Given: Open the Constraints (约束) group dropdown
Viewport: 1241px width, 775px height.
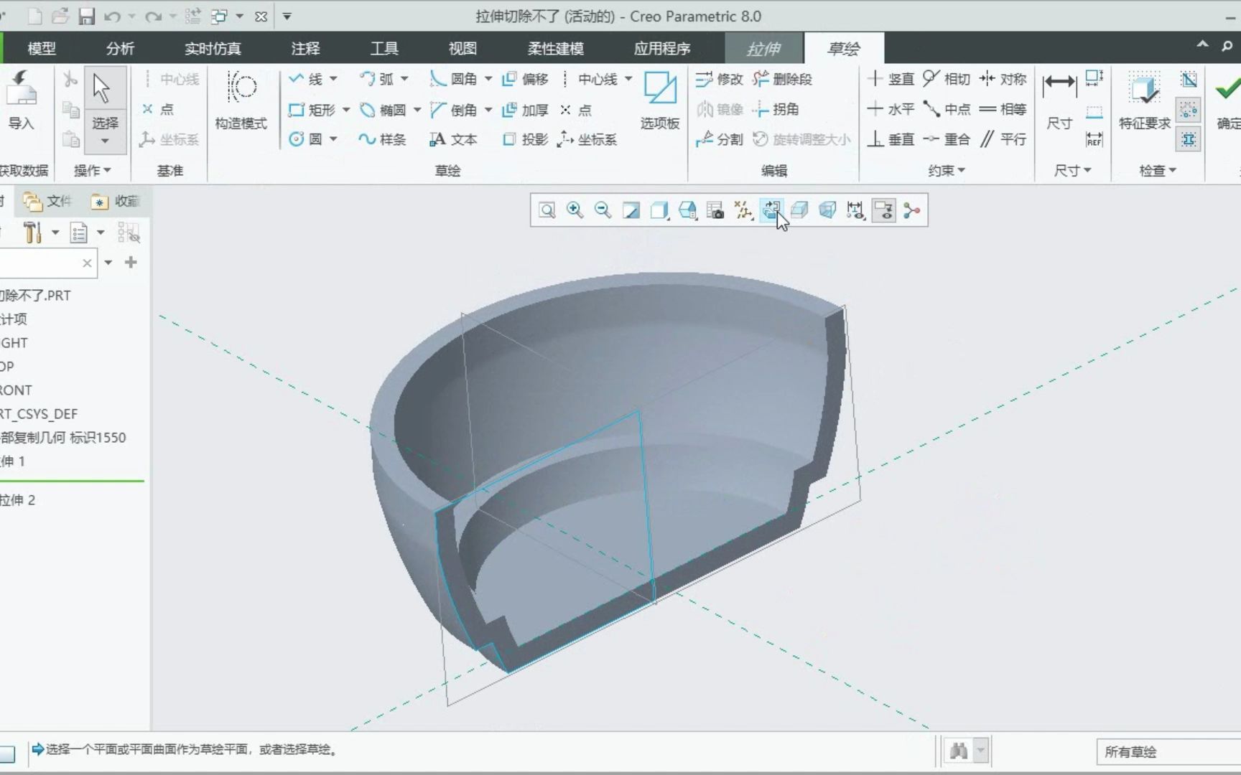Looking at the screenshot, I should 946,171.
